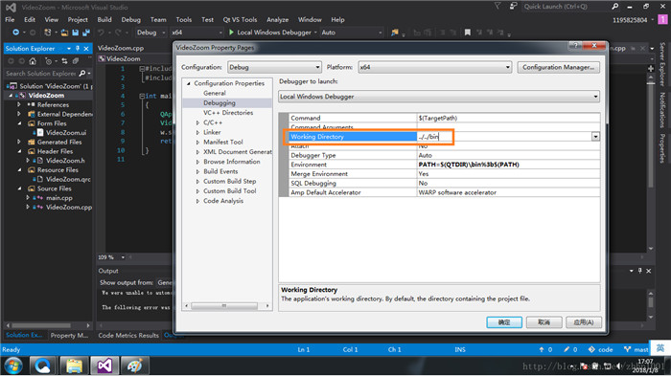Click the Redo toolbar icon

(x=118, y=33)
